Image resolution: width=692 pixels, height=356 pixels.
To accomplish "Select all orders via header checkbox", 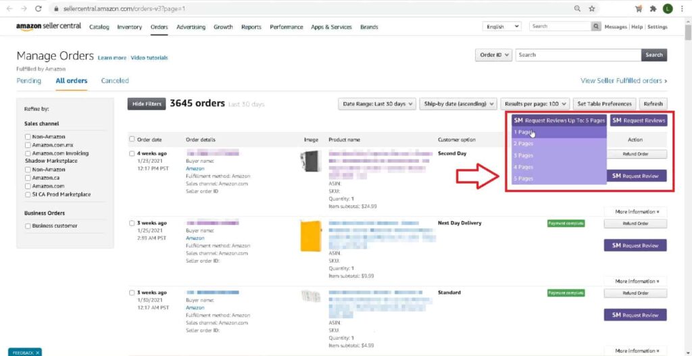I will (x=132, y=139).
